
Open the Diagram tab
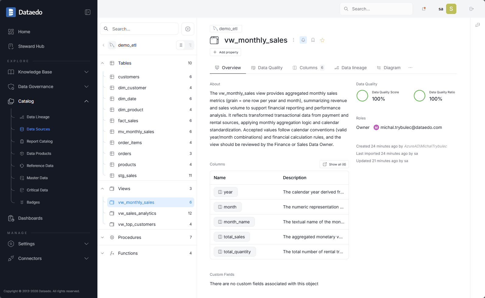coord(388,68)
